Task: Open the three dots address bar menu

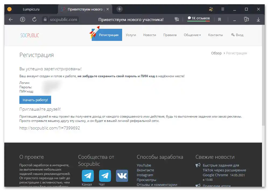Action: tap(235, 20)
